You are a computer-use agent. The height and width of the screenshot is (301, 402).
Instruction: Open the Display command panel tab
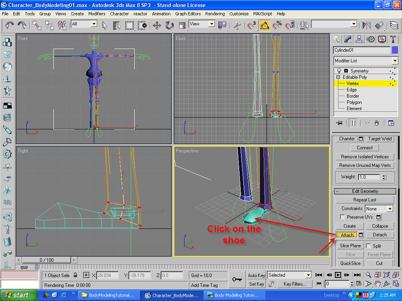382,39
